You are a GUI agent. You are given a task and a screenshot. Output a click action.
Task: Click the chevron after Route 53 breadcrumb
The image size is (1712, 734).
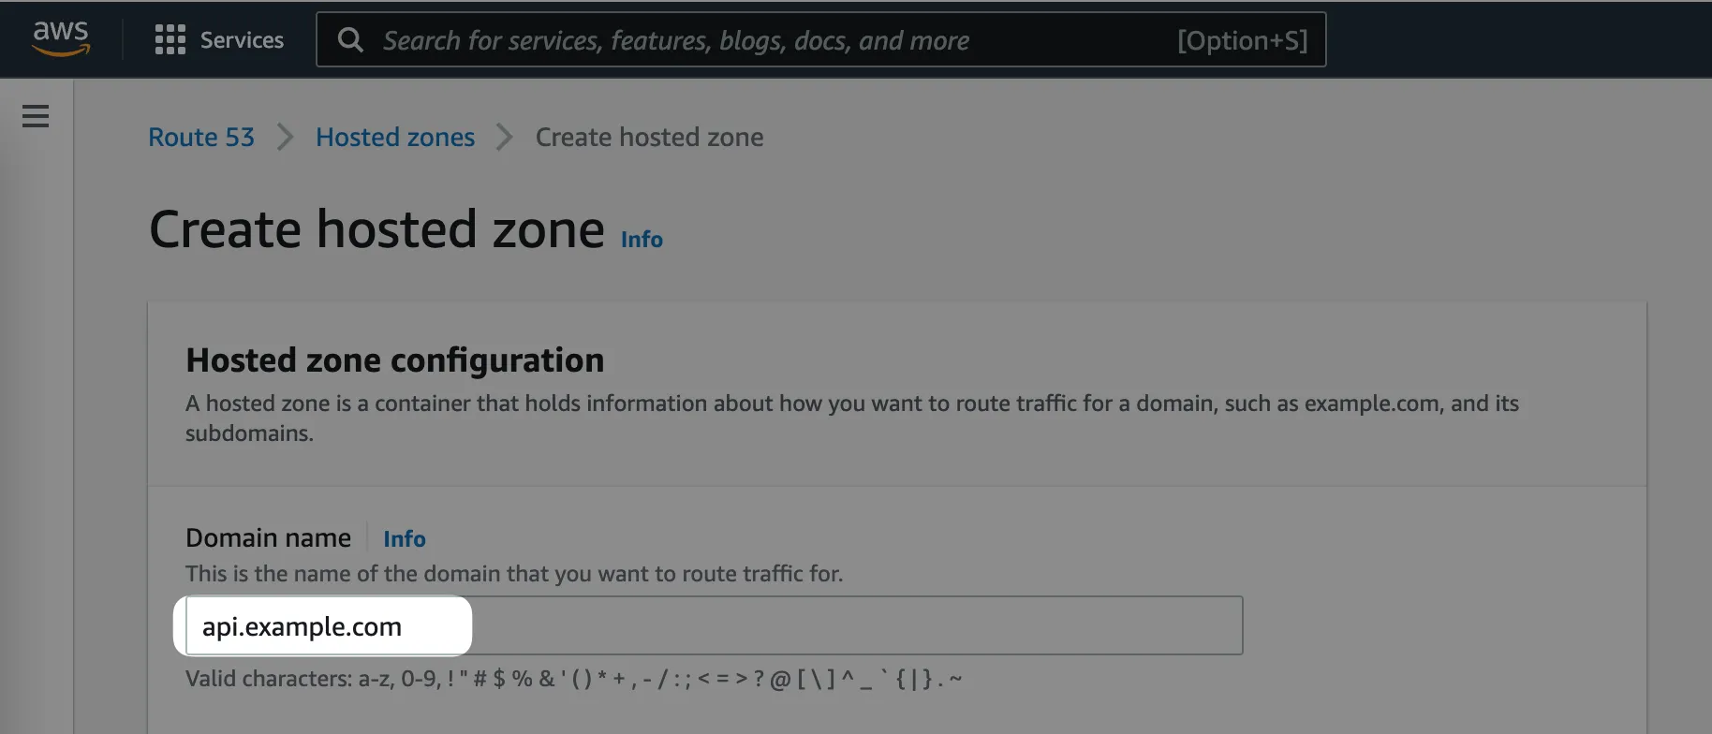click(x=286, y=138)
